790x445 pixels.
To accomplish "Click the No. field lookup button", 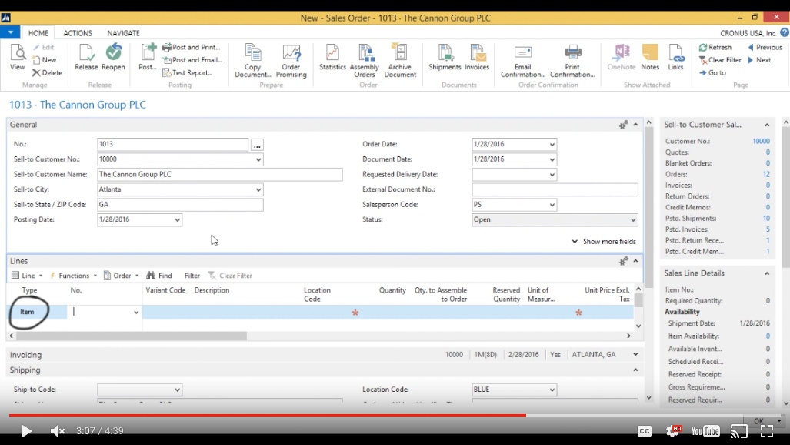I will 257,145.
